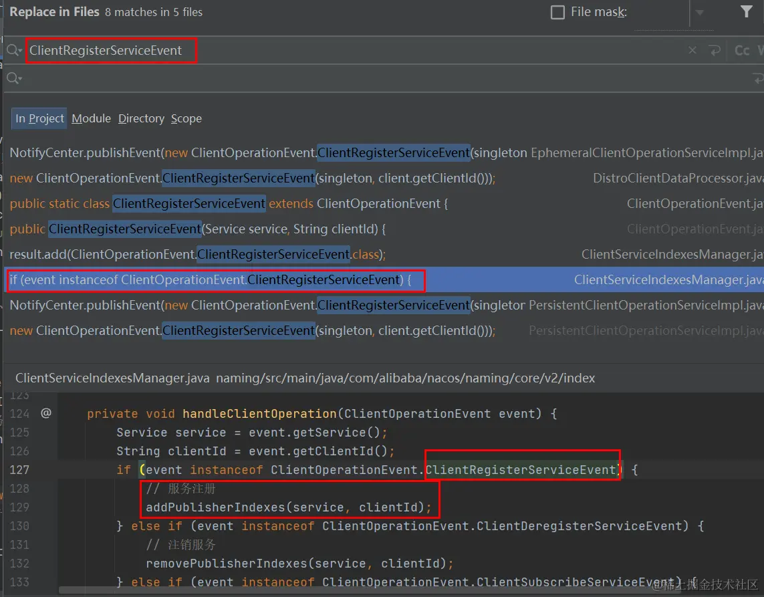Select DistroClientDataProcessor.java result row
This screenshot has height=597, width=764.
click(384, 178)
